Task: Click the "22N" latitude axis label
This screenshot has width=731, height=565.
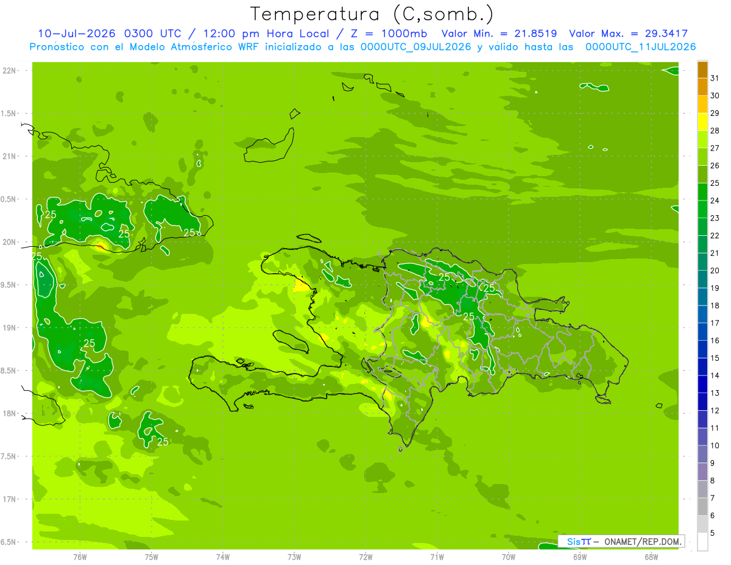Action: click(10, 71)
